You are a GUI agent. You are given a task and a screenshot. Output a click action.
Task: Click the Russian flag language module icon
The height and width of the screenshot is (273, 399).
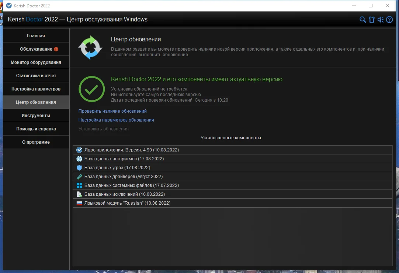click(79, 203)
